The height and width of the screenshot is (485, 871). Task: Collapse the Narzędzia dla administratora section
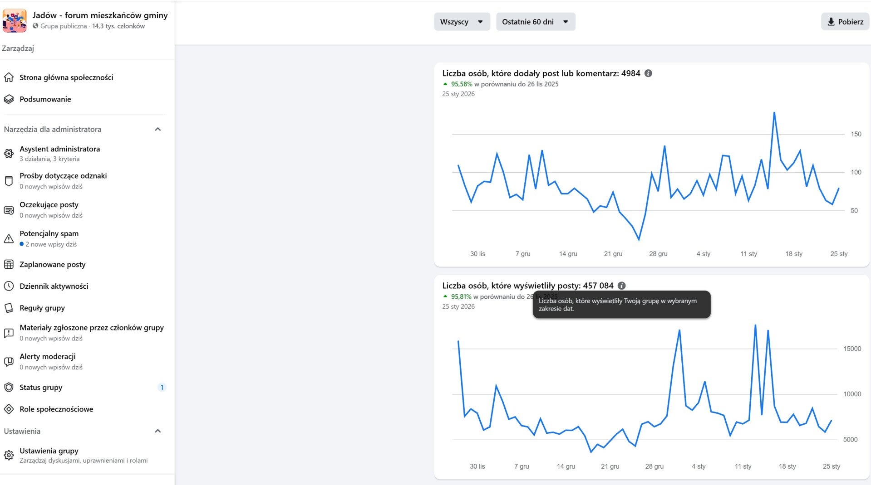[157, 129]
